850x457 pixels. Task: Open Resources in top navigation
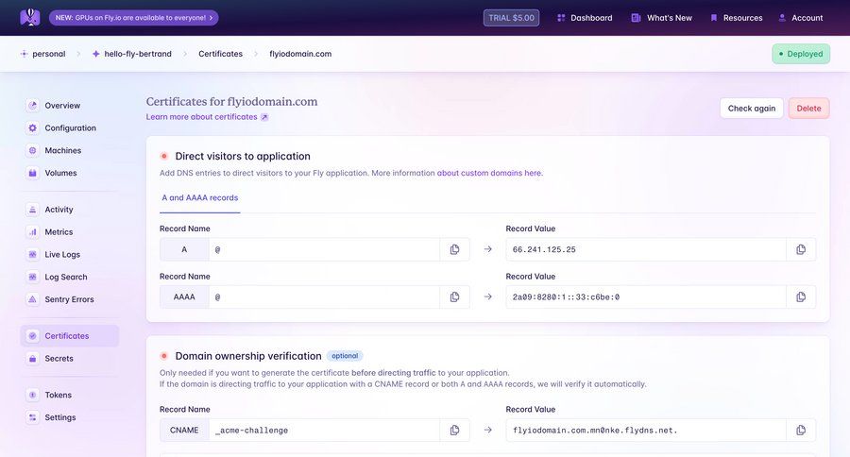(736, 18)
